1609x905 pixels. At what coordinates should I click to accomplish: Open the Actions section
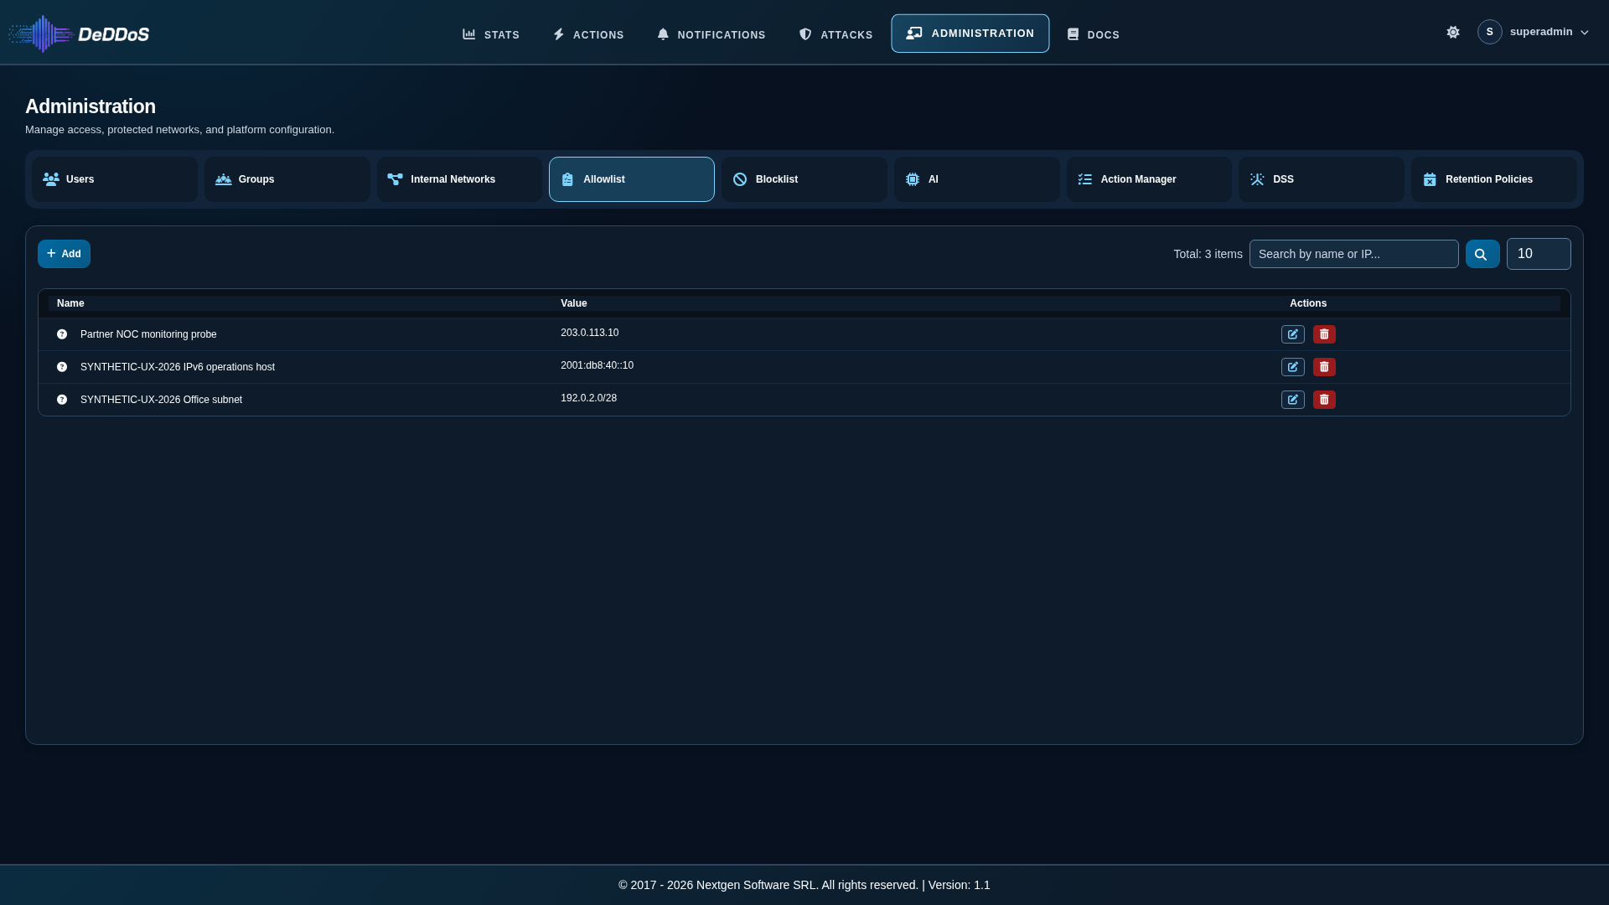tap(588, 34)
